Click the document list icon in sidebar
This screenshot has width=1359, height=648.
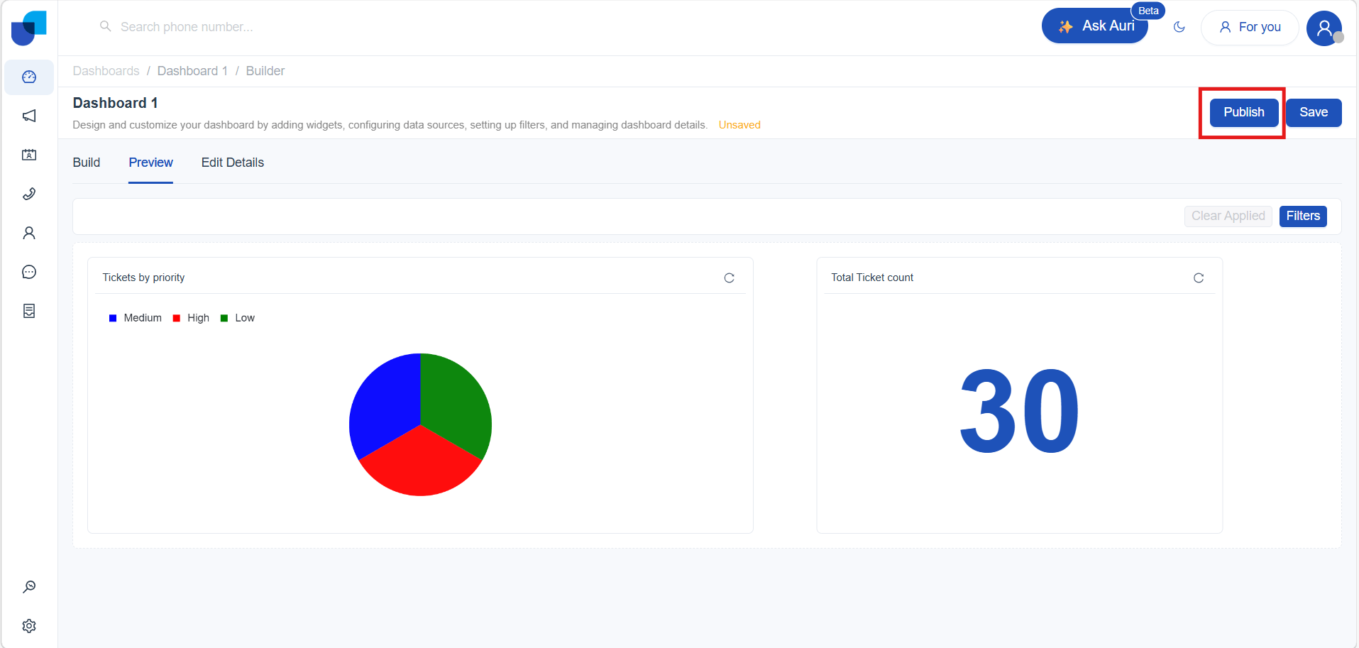pyautogui.click(x=29, y=311)
